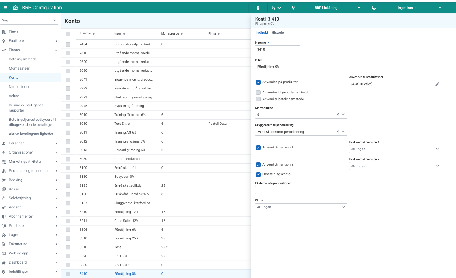Open the Dimensioner page link in the sidebar
456x278 pixels.
click(x=19, y=87)
